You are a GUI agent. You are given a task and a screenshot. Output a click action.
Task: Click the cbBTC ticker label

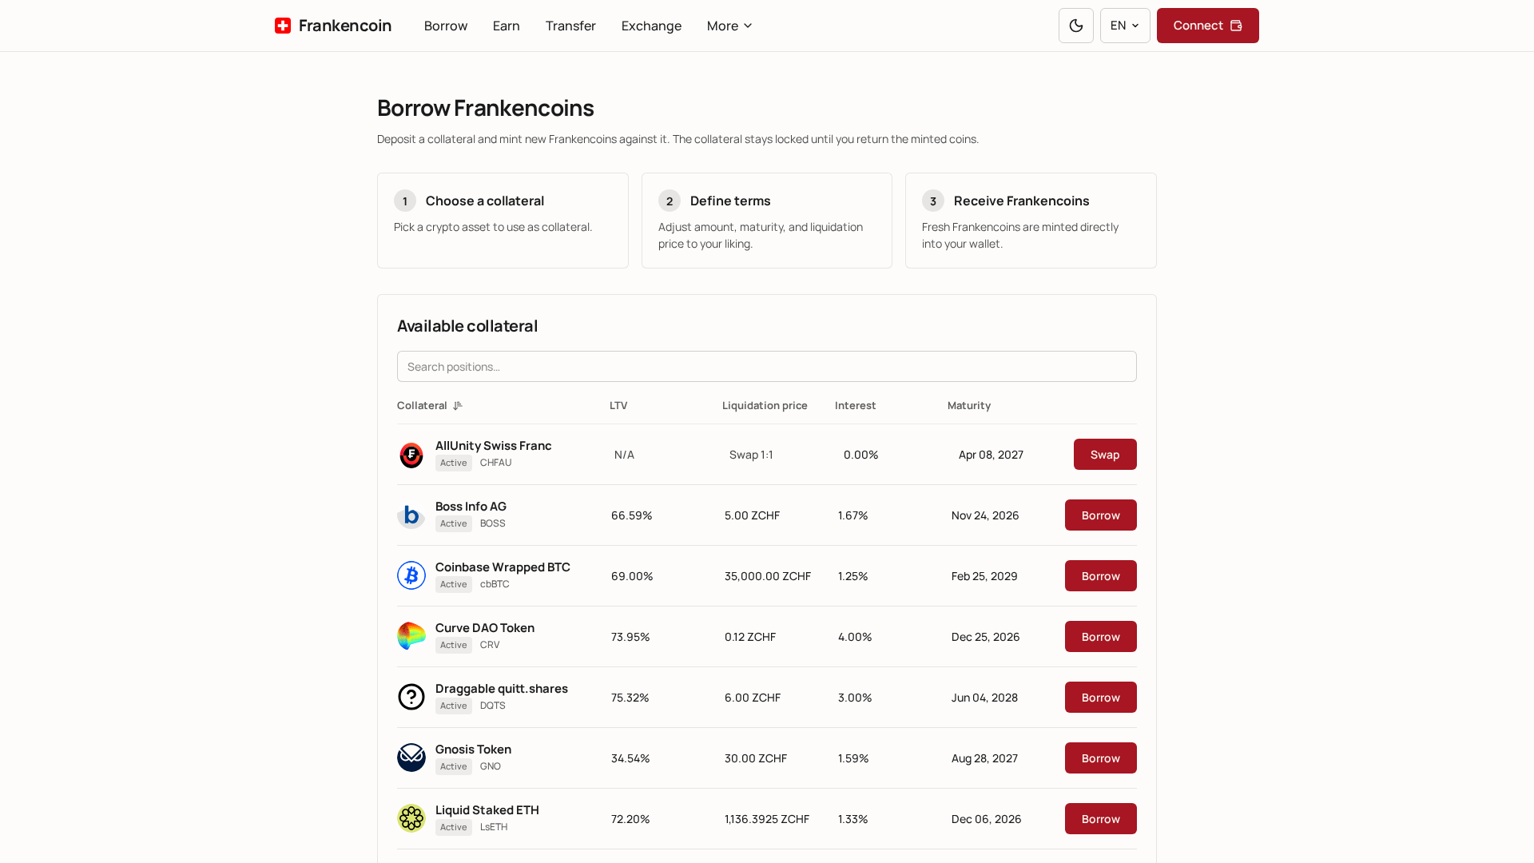click(495, 584)
